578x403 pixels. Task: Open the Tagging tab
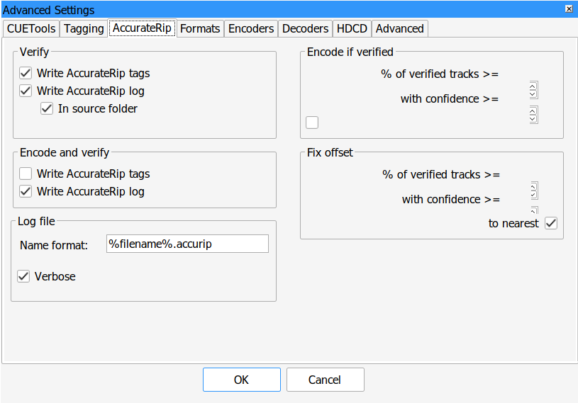pos(84,28)
